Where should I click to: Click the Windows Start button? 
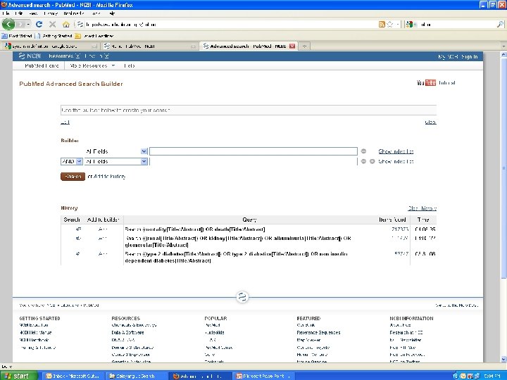click(x=19, y=376)
